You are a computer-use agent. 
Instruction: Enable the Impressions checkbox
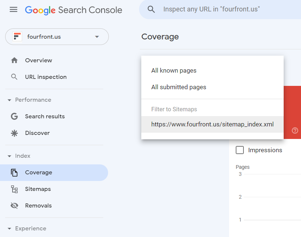240,150
